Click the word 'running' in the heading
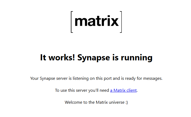Viewport: 191px width, 117px height. pyautogui.click(x=137, y=58)
